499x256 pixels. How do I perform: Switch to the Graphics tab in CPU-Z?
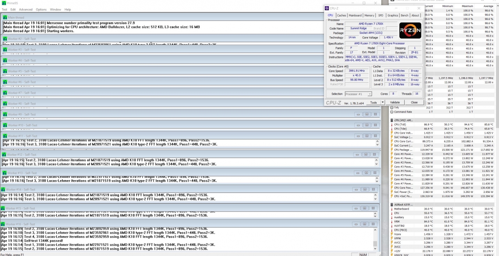tap(393, 16)
